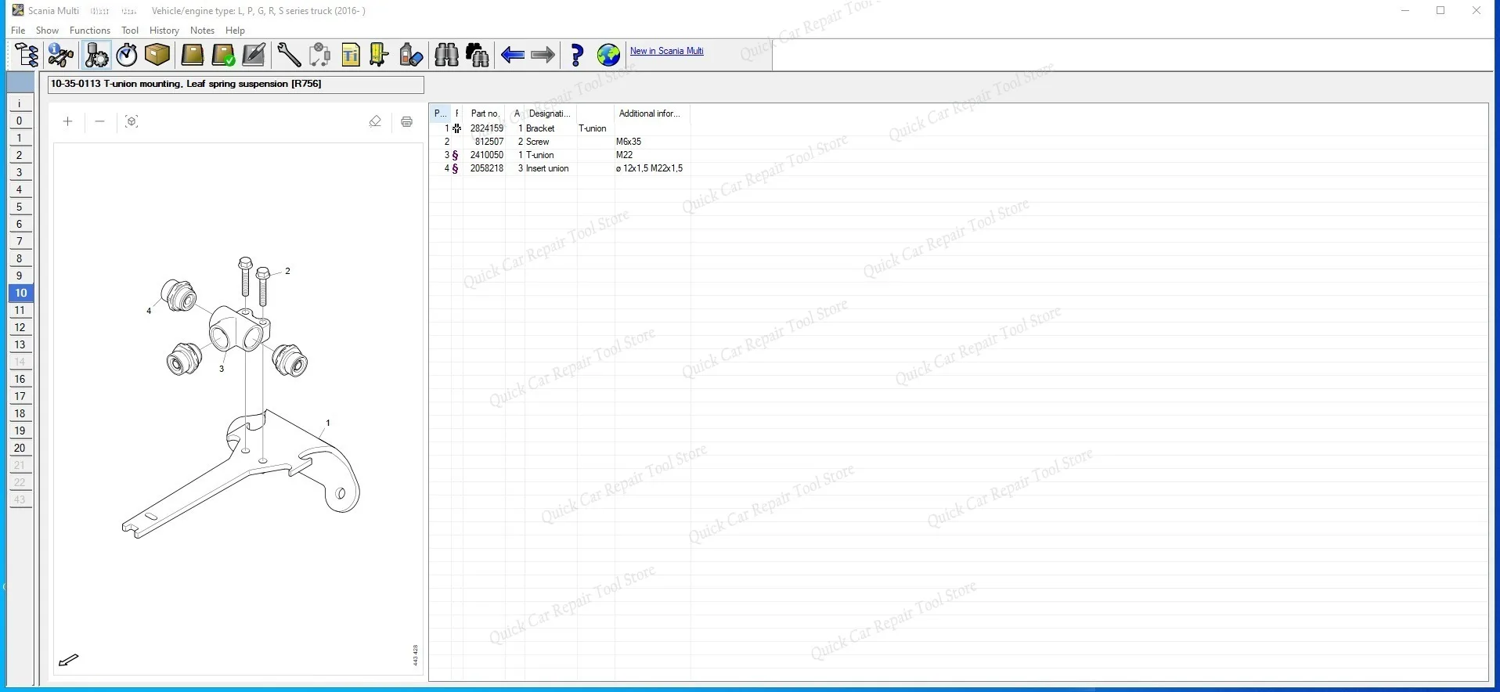Screen dimensions: 1500x692
Task: Open the Help menu
Action: pyautogui.click(x=235, y=31)
